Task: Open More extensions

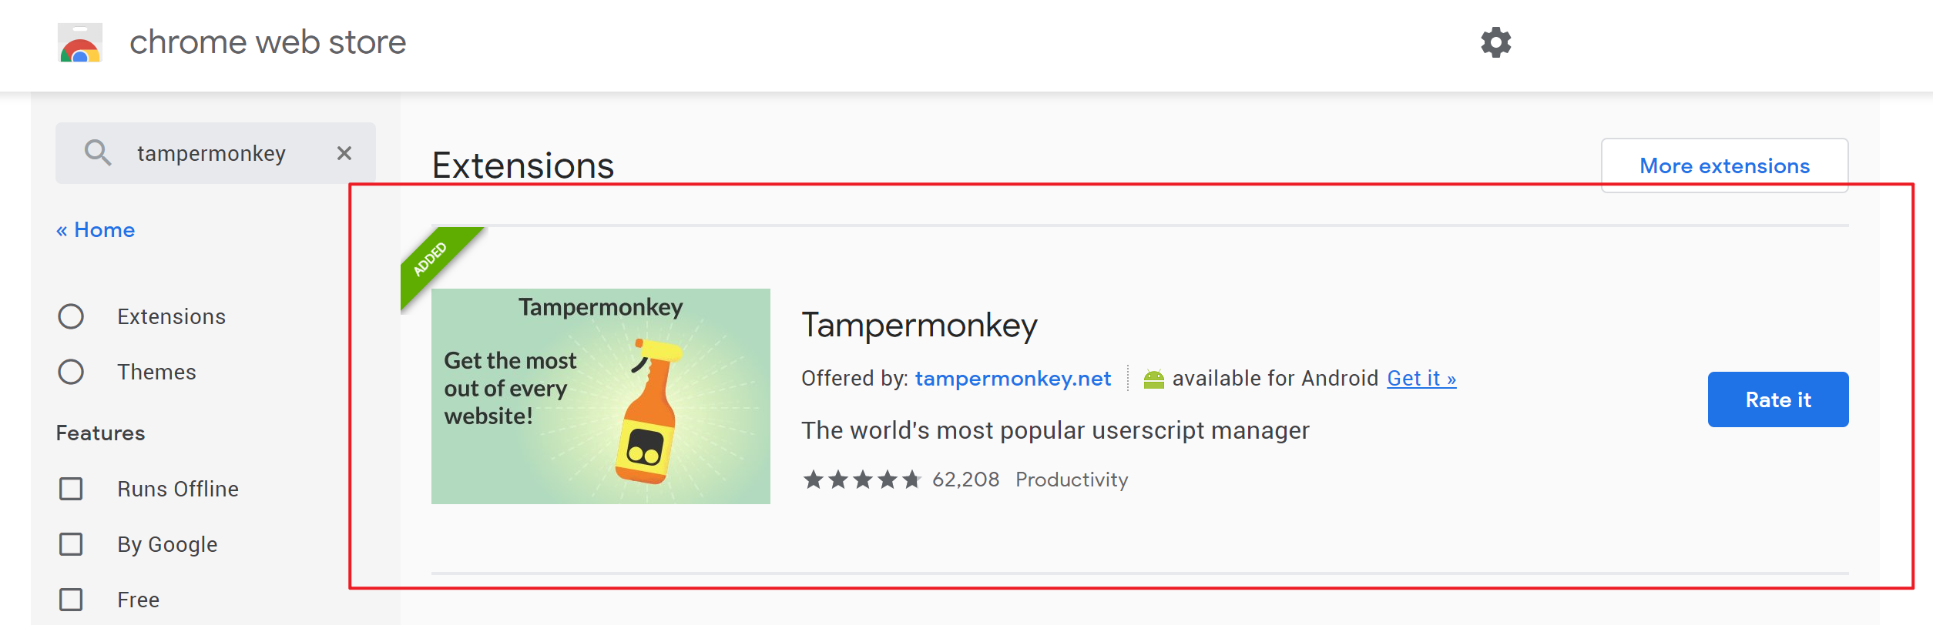Action: click(1725, 165)
